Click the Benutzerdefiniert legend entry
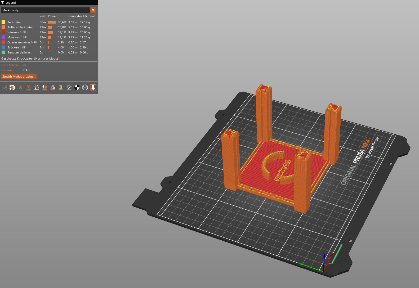 49,52
